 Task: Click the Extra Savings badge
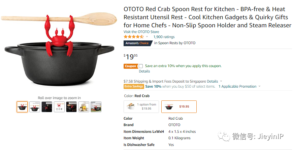click(134, 86)
